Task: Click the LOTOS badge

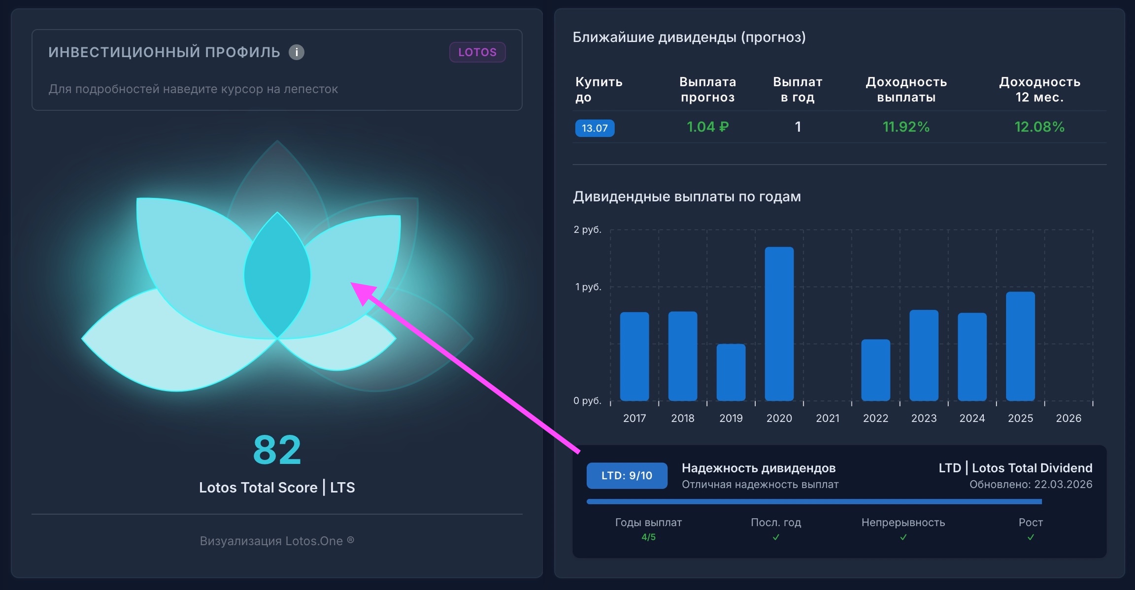Action: pyautogui.click(x=477, y=52)
